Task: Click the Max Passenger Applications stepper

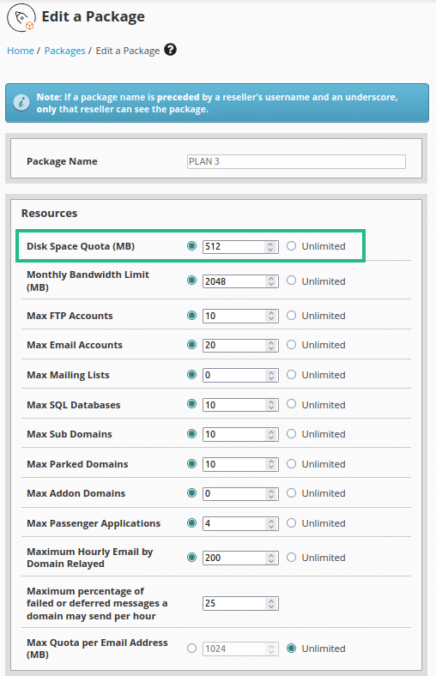Action: coord(271,523)
